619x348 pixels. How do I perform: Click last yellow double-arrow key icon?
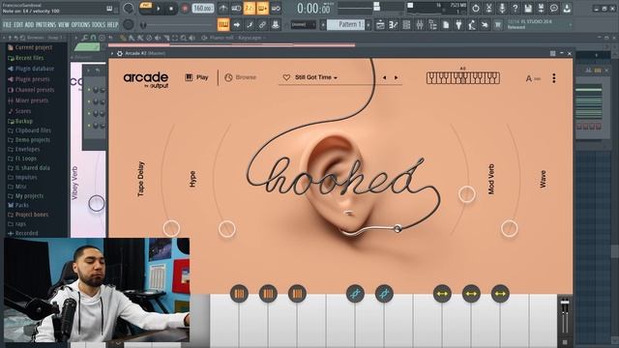pyautogui.click(x=500, y=294)
